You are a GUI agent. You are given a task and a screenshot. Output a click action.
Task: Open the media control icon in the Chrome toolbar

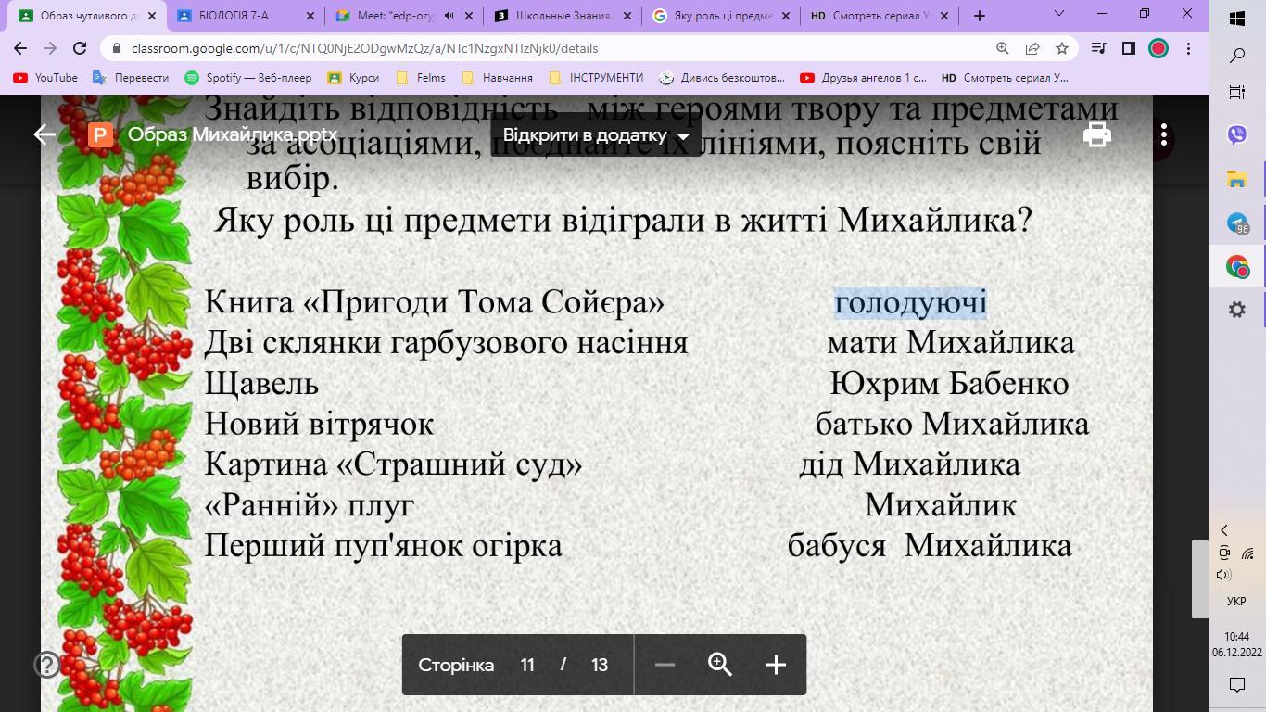click(x=1098, y=48)
